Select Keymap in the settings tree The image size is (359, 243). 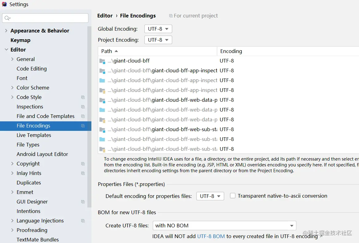pyautogui.click(x=20, y=40)
